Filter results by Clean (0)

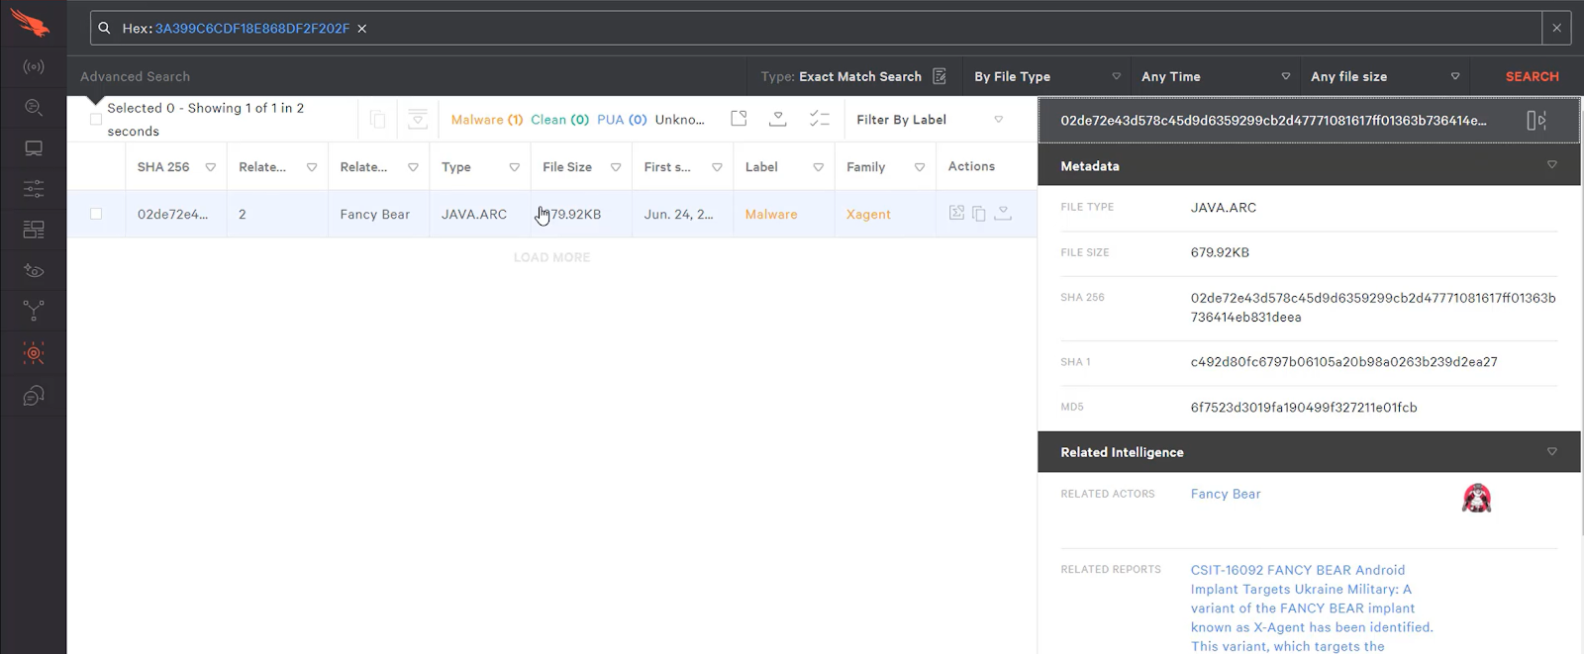pos(559,120)
